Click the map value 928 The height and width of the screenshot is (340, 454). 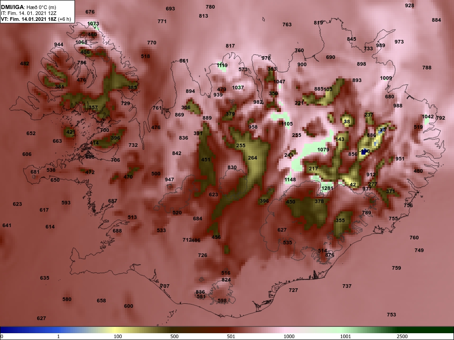coord(410,5)
